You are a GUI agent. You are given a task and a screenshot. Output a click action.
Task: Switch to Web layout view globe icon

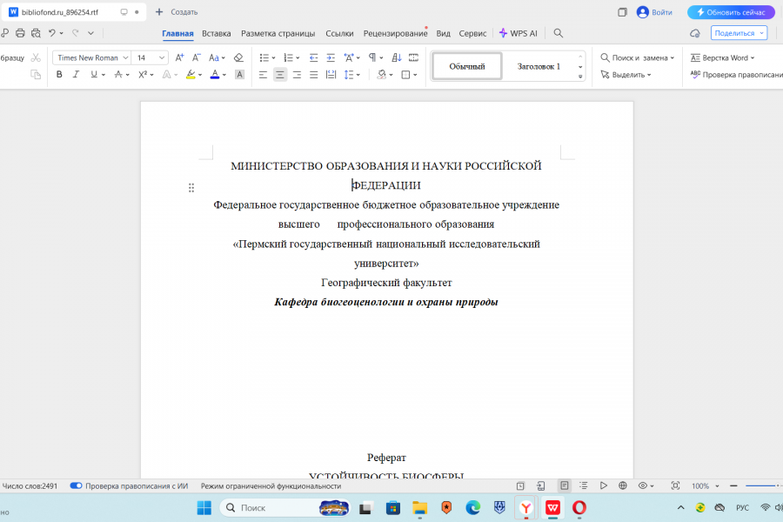[x=623, y=485]
